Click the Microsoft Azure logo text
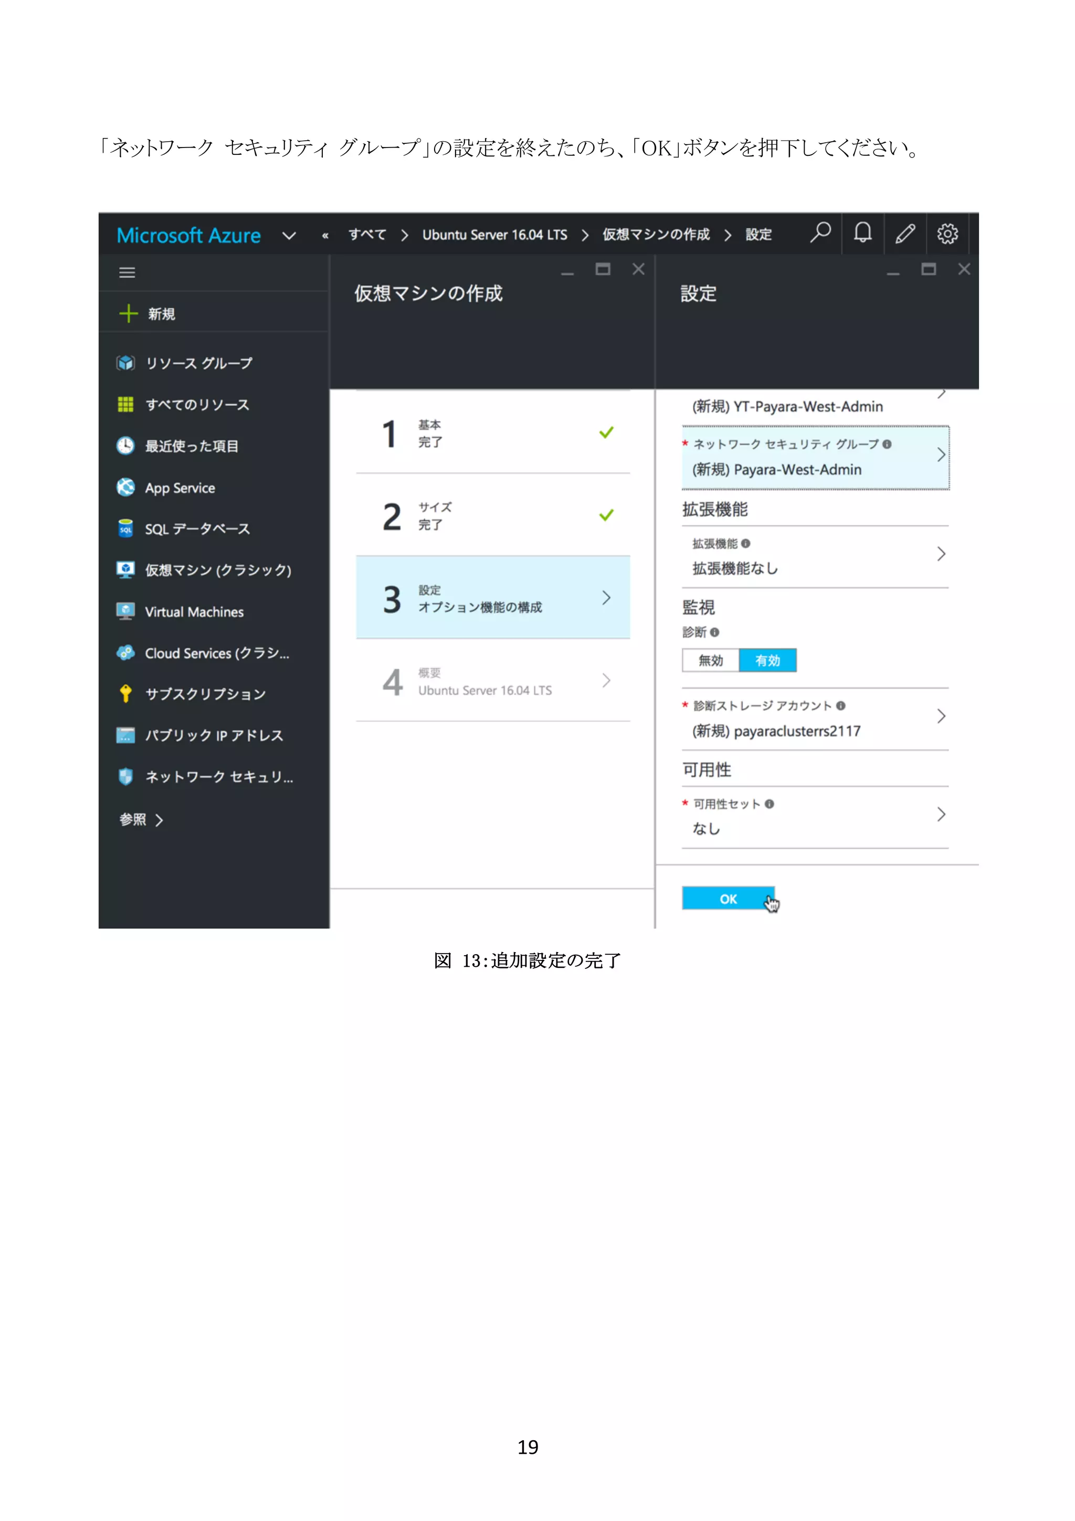Viewport: 1075px width, 1521px height. tap(189, 235)
